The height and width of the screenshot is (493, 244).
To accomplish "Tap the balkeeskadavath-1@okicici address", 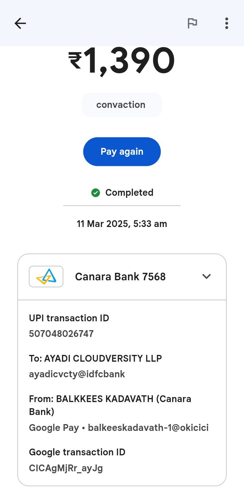I will point(148,428).
